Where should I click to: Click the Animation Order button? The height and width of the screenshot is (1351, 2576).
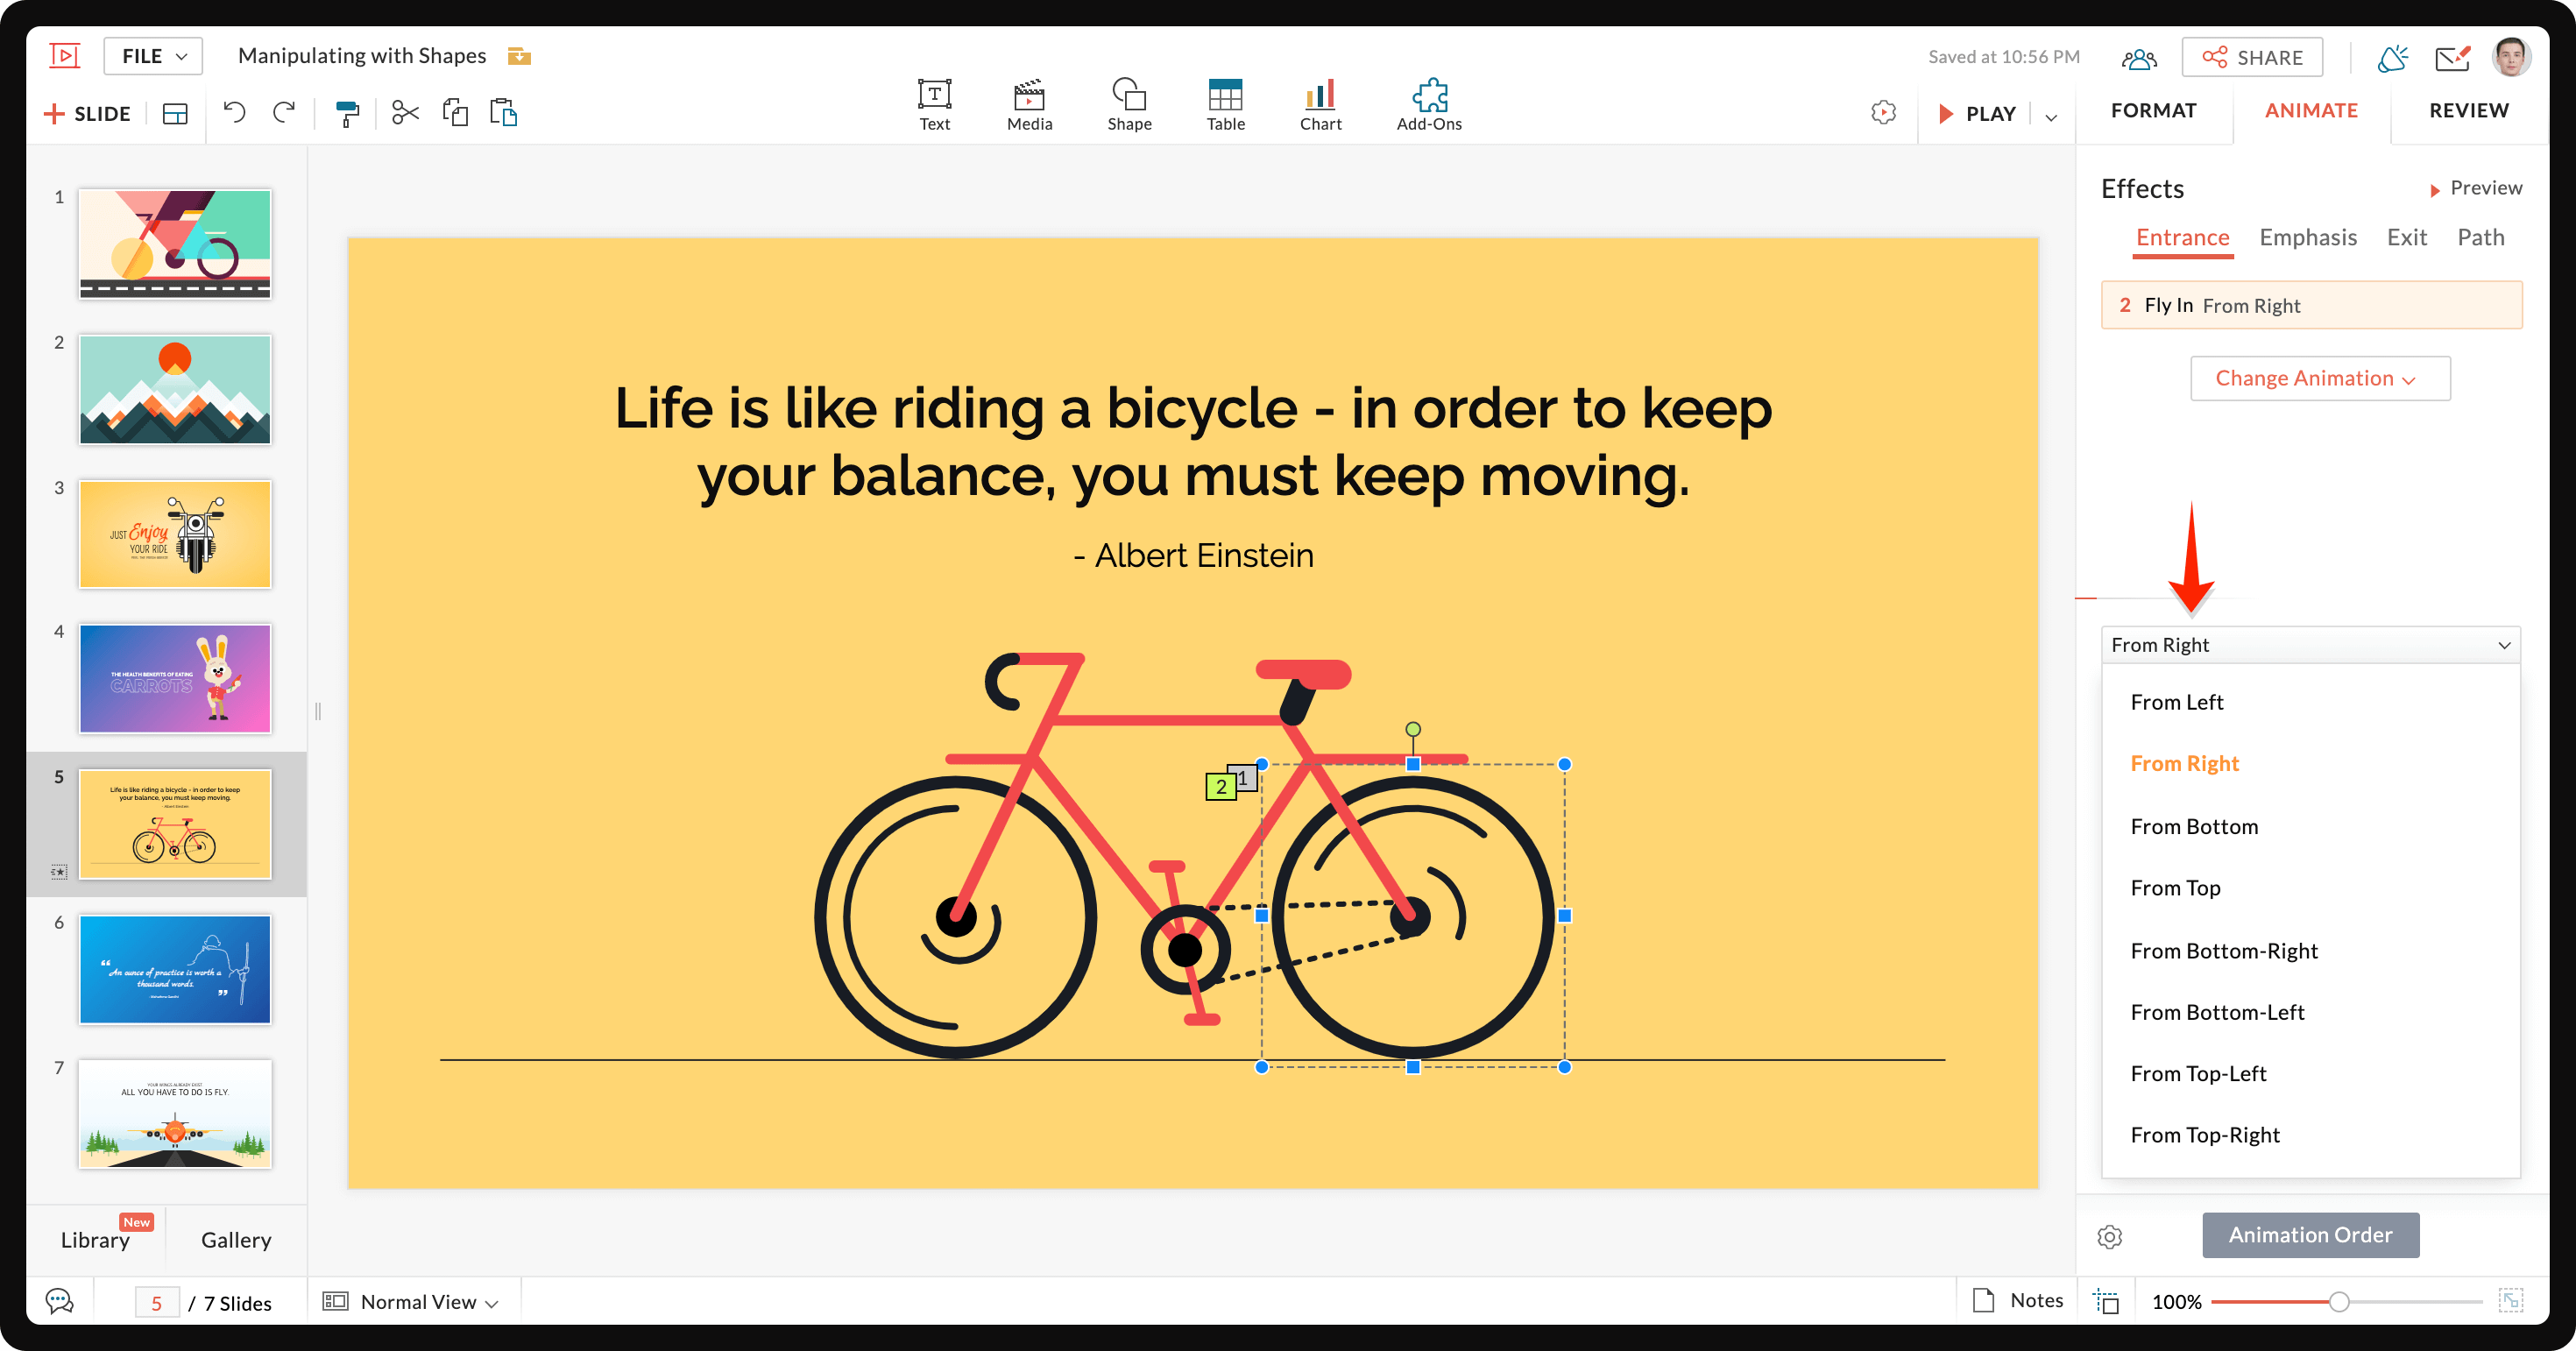2311,1235
